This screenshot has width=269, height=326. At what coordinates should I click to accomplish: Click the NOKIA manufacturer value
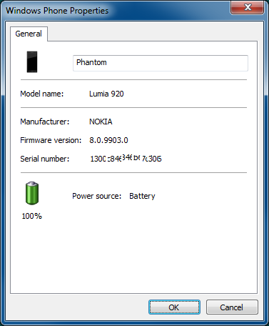point(101,122)
